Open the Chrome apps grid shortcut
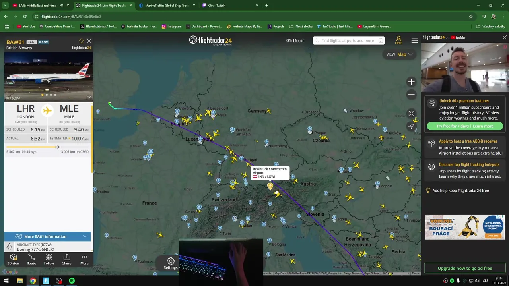The width and height of the screenshot is (509, 286). point(7,27)
